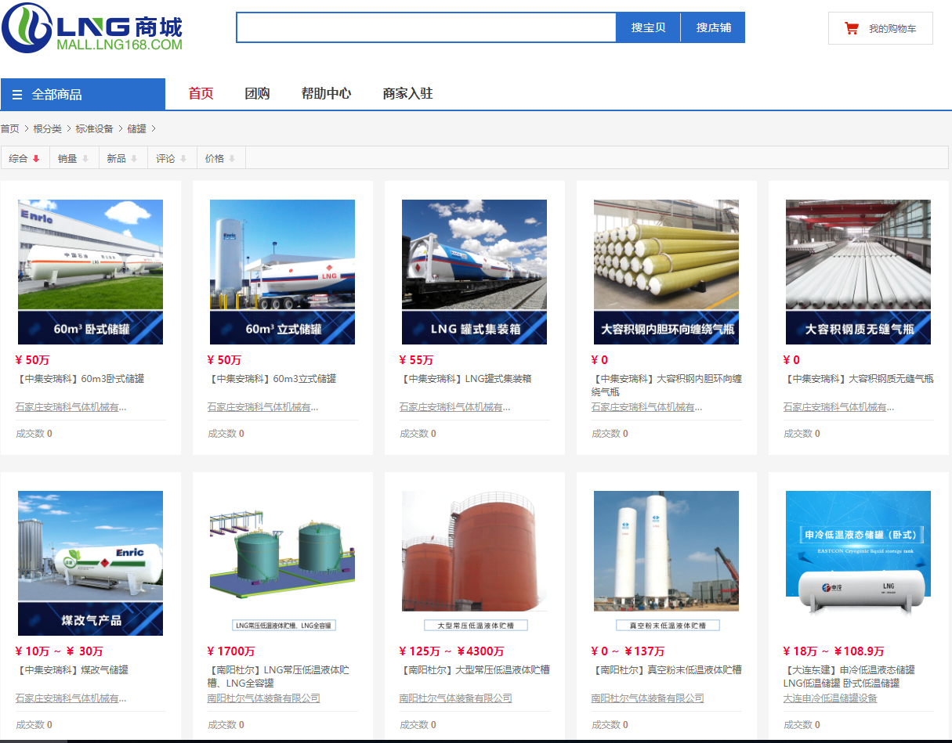
Task: Open the 大型常压低温液体贮槽 product image
Action: (474, 563)
